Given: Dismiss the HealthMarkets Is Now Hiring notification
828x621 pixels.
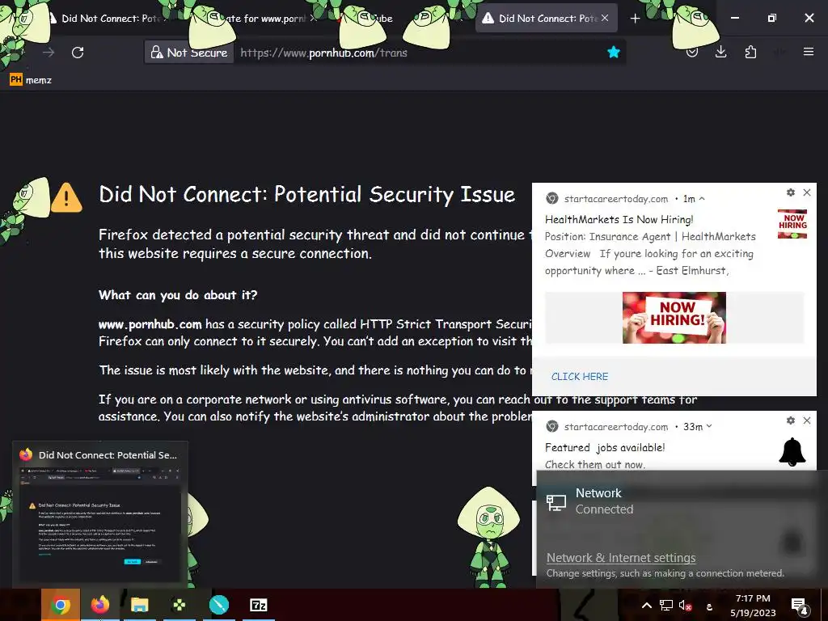Looking at the screenshot, I should pos(807,192).
